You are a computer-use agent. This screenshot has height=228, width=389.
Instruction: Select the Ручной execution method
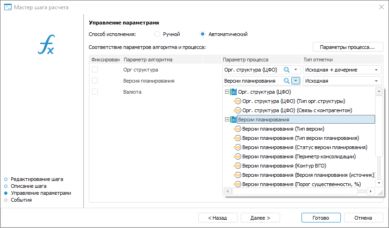point(157,34)
